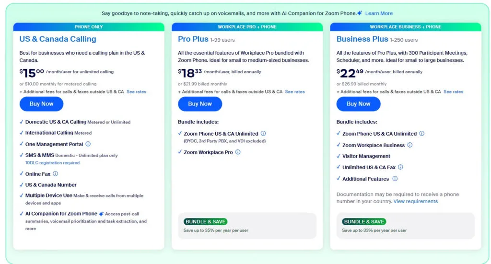
Task: Click info icon next to Unlimited US & CA Fax
Action: pyautogui.click(x=400, y=167)
